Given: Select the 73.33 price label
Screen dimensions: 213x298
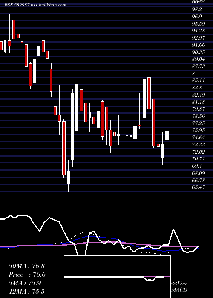Looking at the screenshot, I should 199,144.
